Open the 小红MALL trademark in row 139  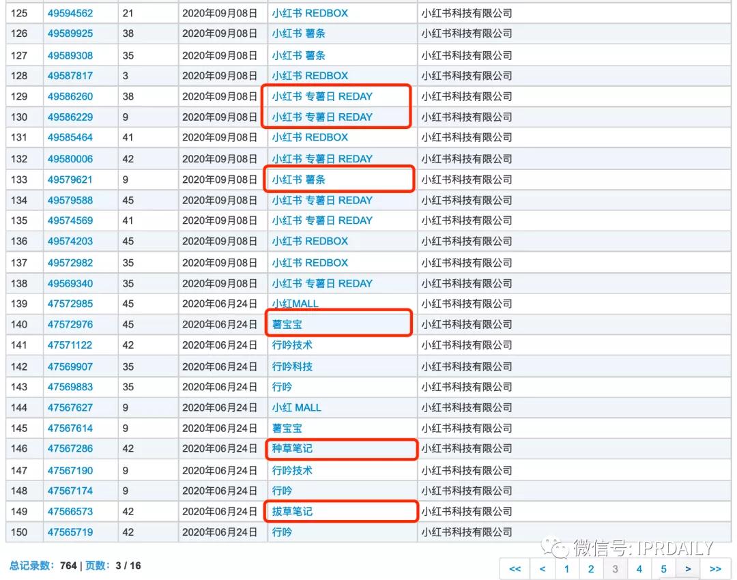pyautogui.click(x=295, y=304)
